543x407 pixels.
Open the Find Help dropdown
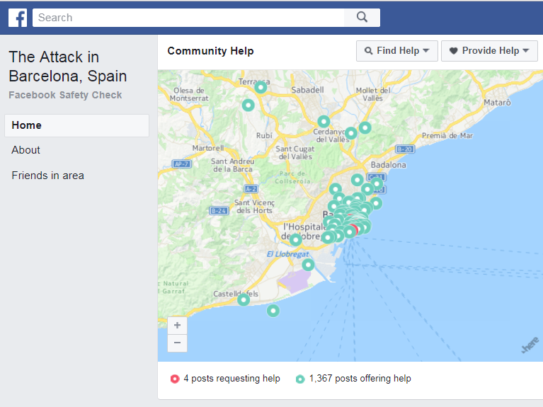[396, 51]
